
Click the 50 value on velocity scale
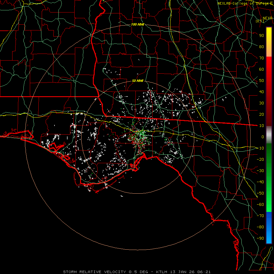point(262,81)
